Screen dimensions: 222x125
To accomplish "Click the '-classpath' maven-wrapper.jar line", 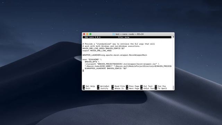I will (x=122, y=64).
